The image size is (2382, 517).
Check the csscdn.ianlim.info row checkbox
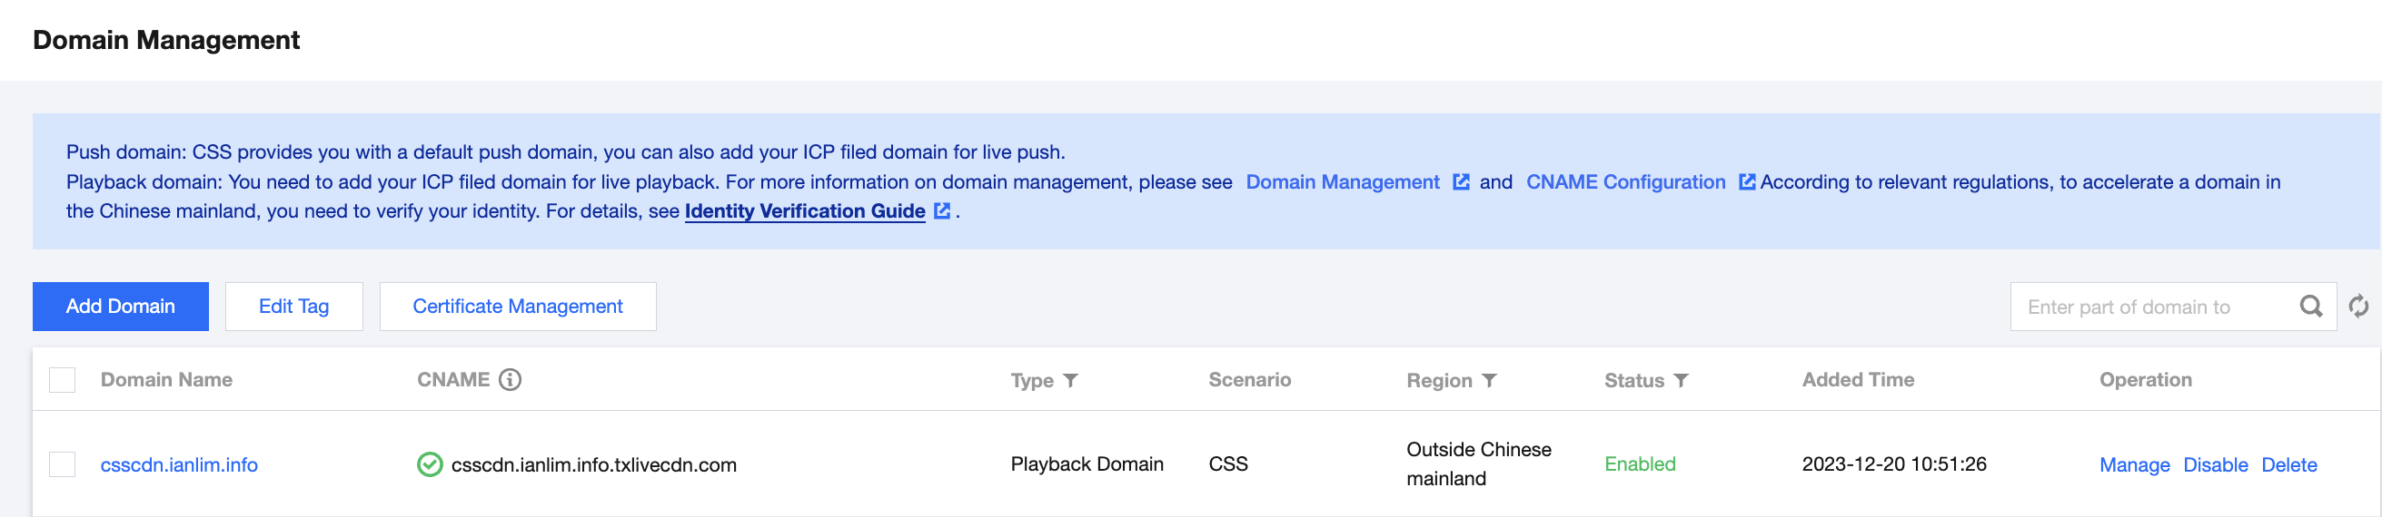pyautogui.click(x=62, y=464)
